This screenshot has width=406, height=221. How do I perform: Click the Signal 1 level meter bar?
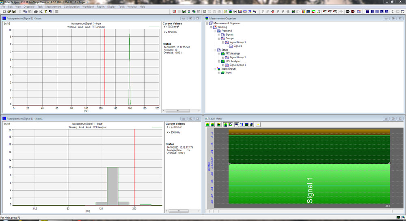309,184
